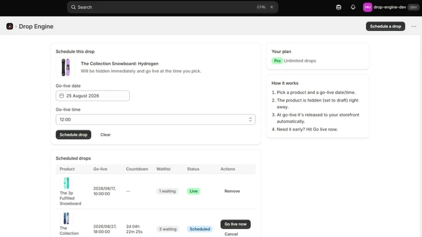This screenshot has height=237, width=422.
Task: Open the sidekick assistant icon in top bar
Action: (x=339, y=7)
